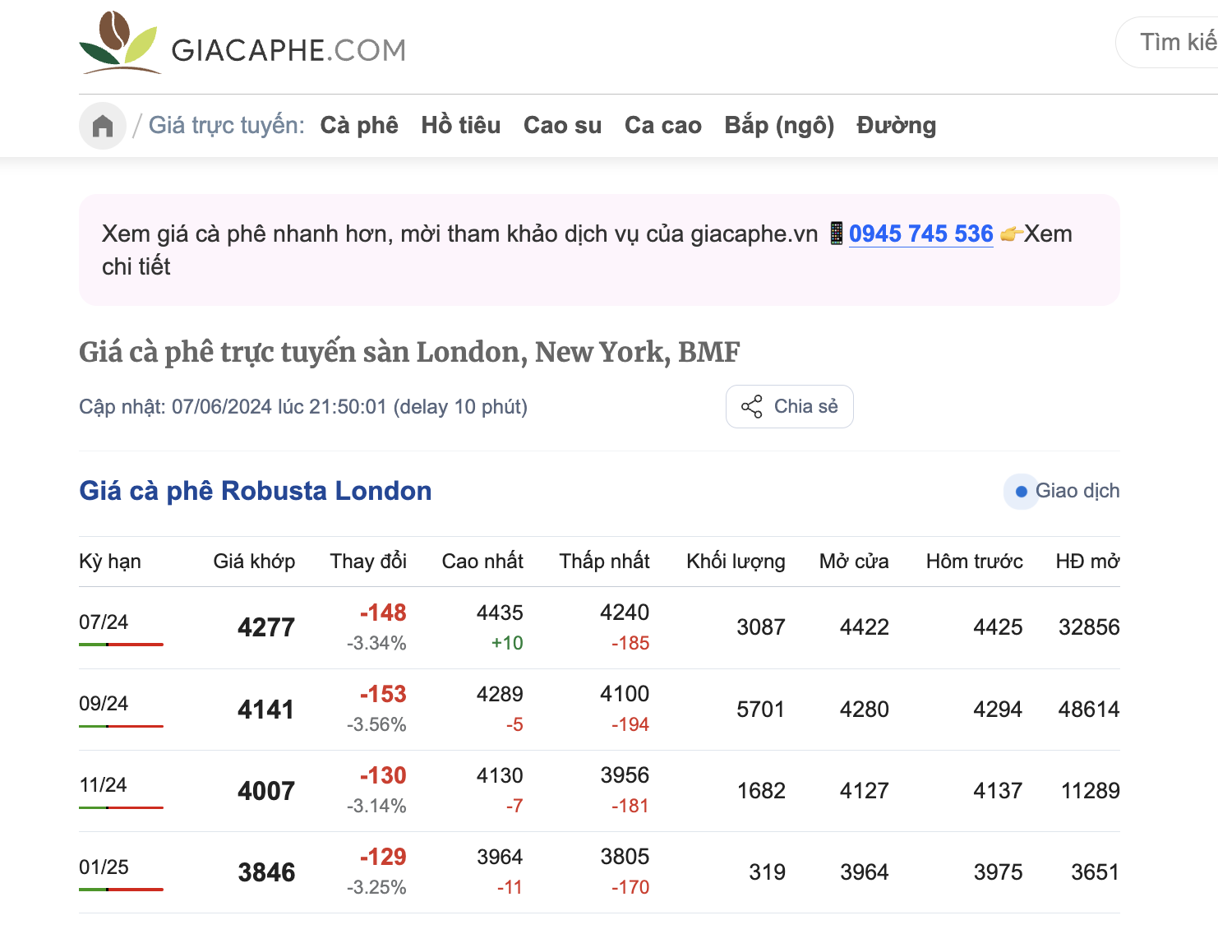Call link 0945 745 536

(921, 233)
